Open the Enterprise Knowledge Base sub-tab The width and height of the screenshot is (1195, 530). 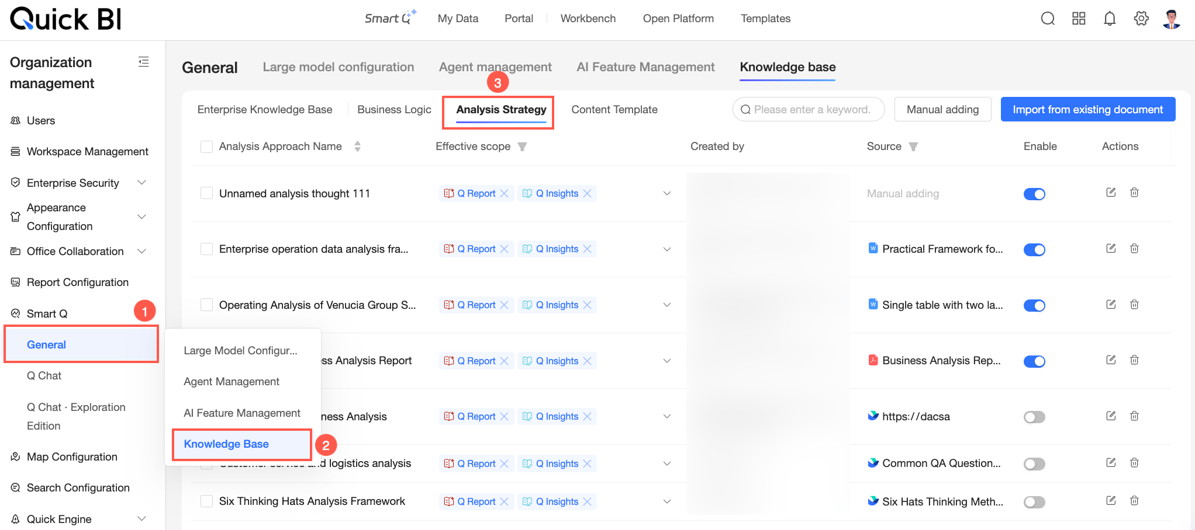(x=265, y=110)
